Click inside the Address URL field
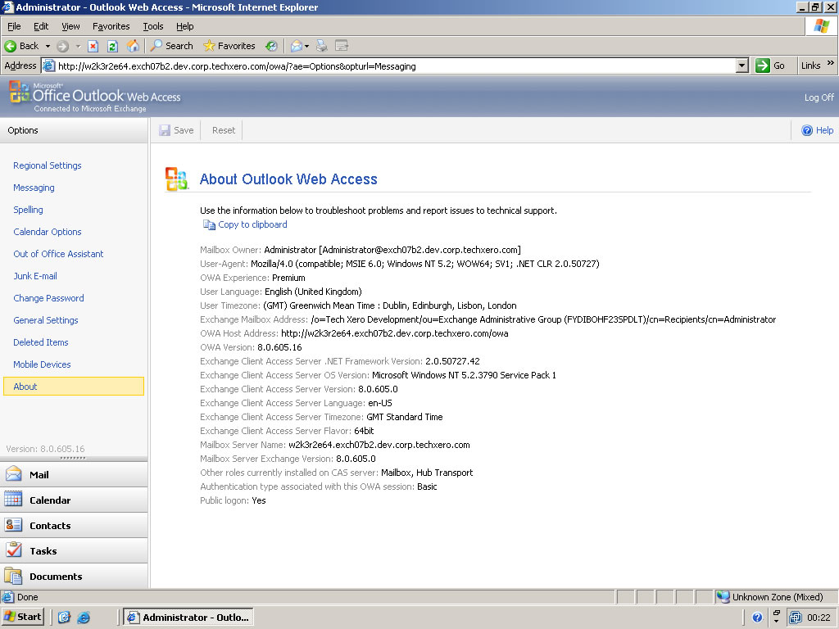This screenshot has height=629, width=839. pyautogui.click(x=393, y=66)
